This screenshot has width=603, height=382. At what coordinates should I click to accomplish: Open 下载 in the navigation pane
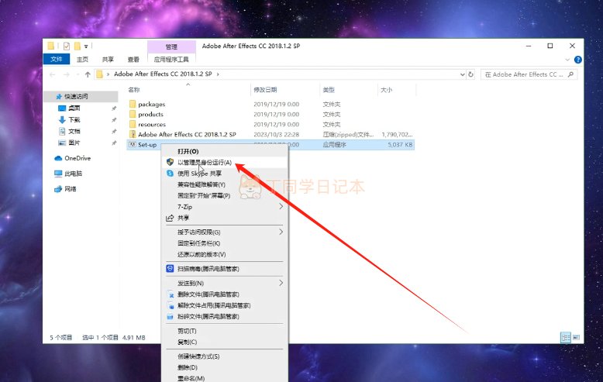point(74,120)
